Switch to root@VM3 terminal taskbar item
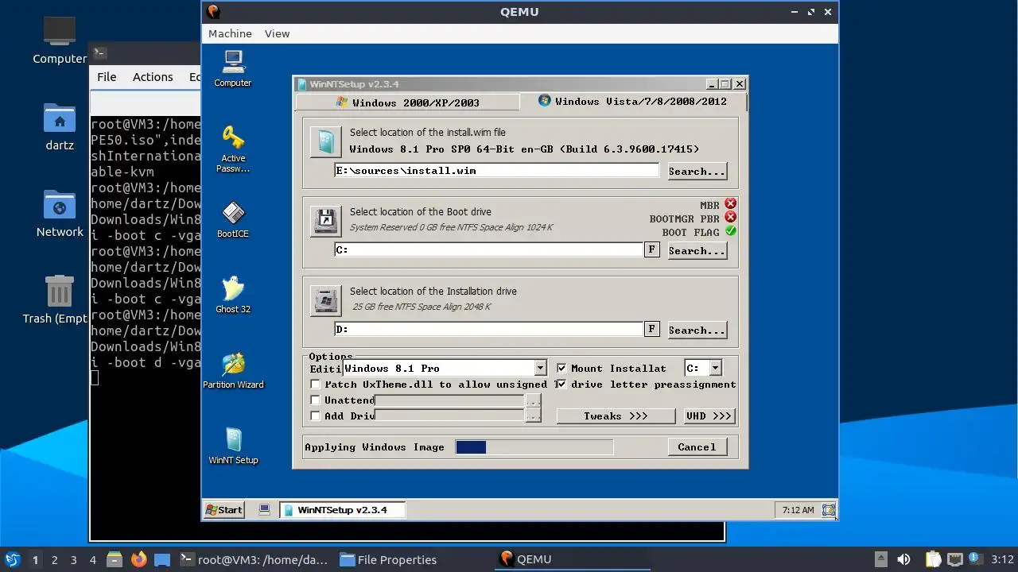1018x572 pixels. tap(254, 559)
